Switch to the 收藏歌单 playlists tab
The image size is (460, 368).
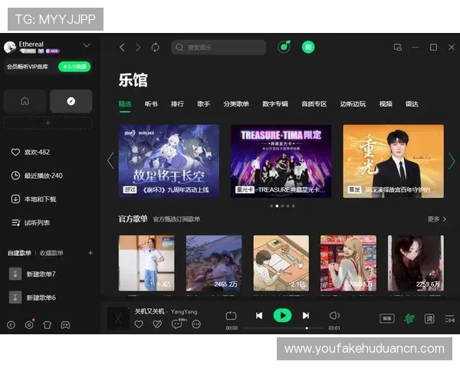point(51,253)
